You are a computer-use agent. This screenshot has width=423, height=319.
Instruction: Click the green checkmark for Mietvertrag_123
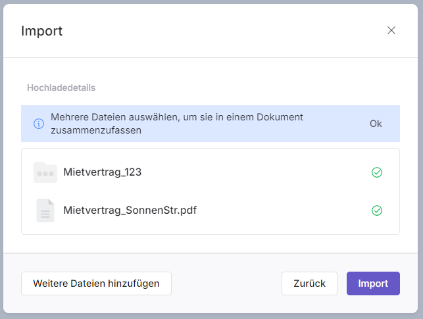(x=377, y=172)
